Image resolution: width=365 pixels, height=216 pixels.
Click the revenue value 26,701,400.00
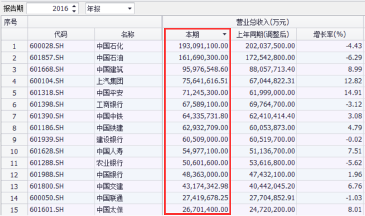pyautogui.click(x=205, y=210)
